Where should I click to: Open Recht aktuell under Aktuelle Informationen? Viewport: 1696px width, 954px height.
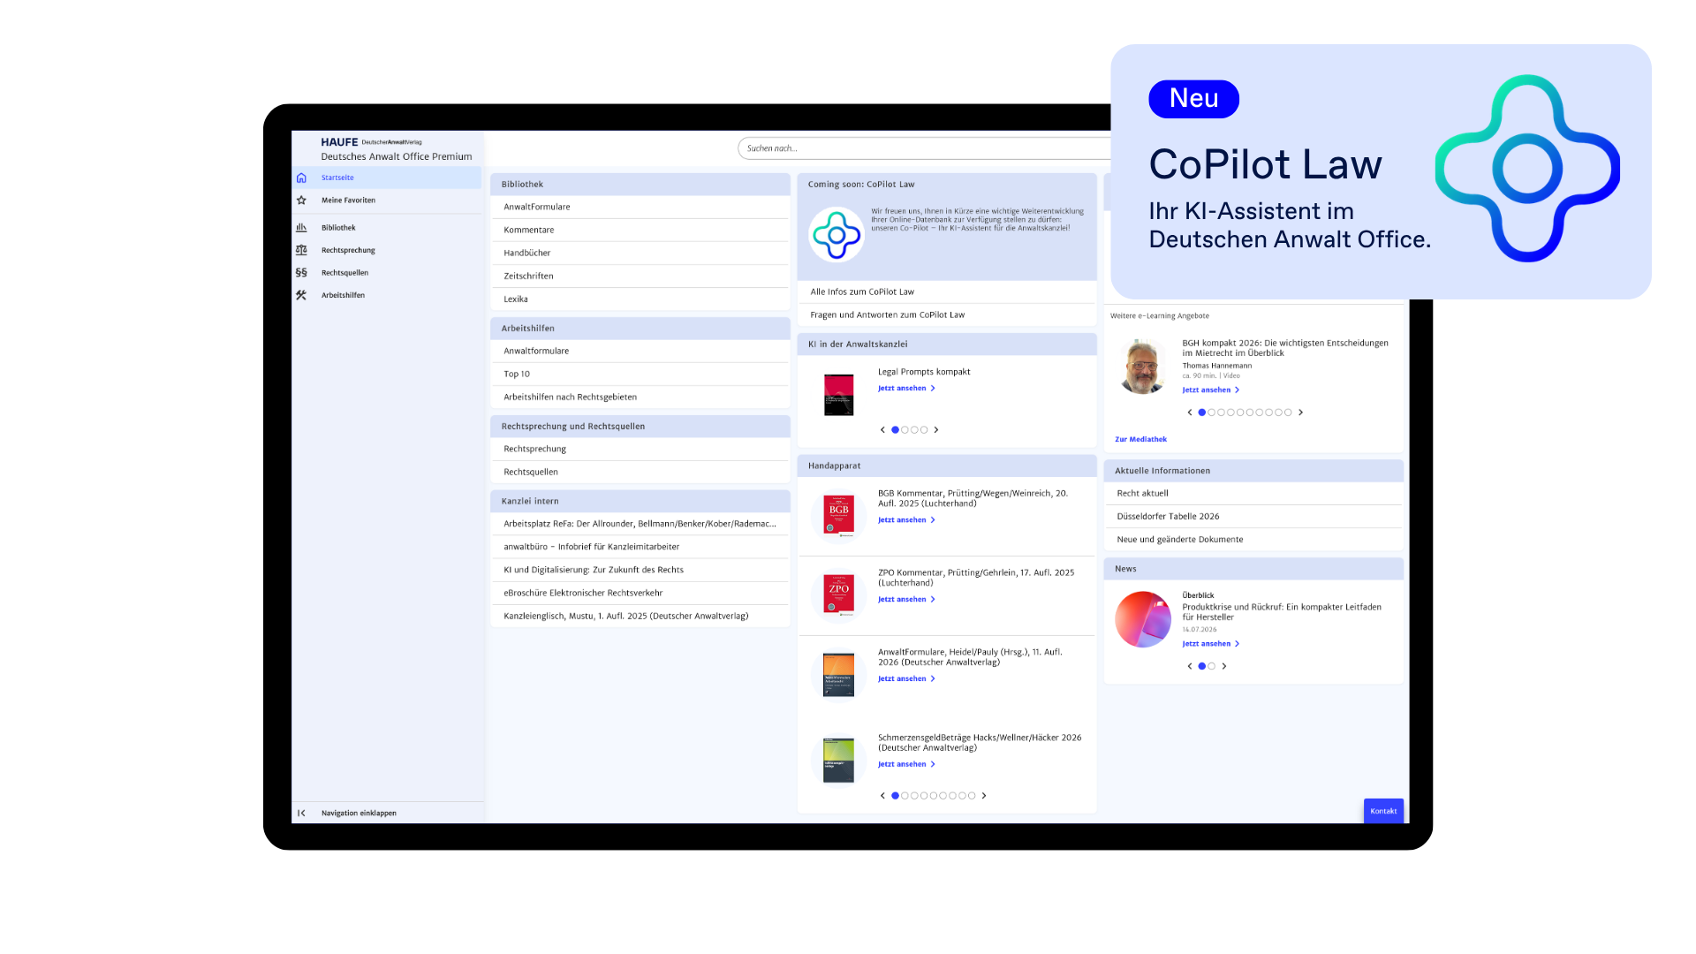[x=1253, y=494]
